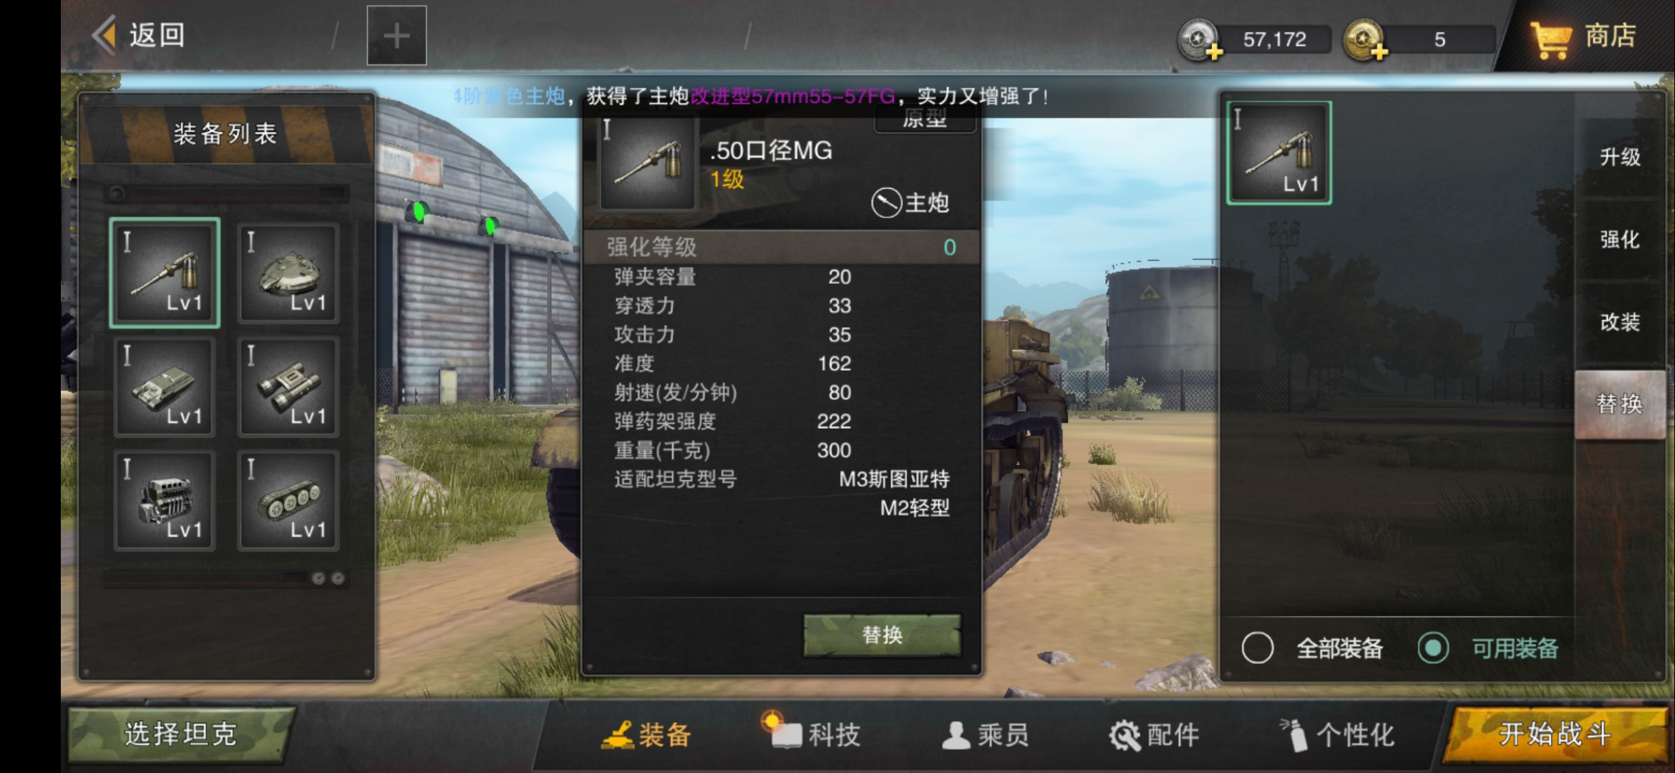Image resolution: width=1675 pixels, height=773 pixels.
Task: Open the 乘员 crew menu
Action: (x=985, y=734)
